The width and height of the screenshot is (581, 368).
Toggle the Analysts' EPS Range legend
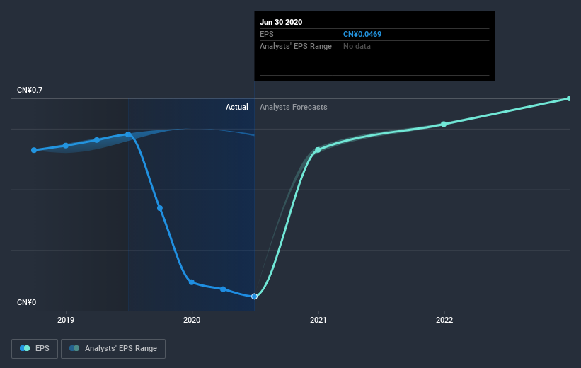click(113, 348)
